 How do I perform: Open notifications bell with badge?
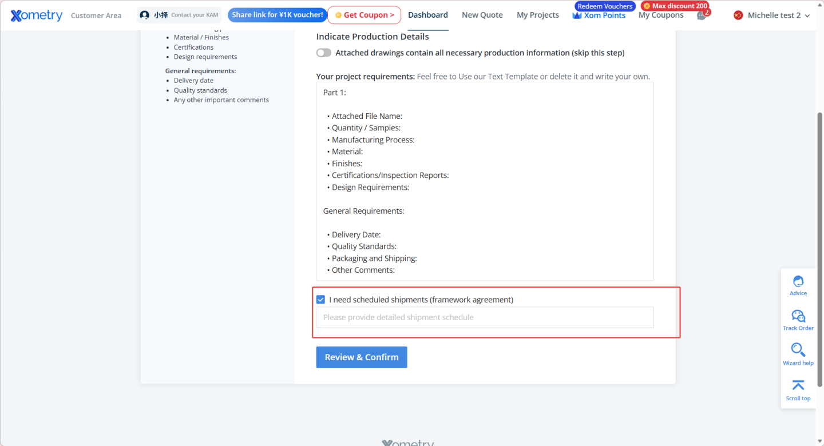[702, 15]
